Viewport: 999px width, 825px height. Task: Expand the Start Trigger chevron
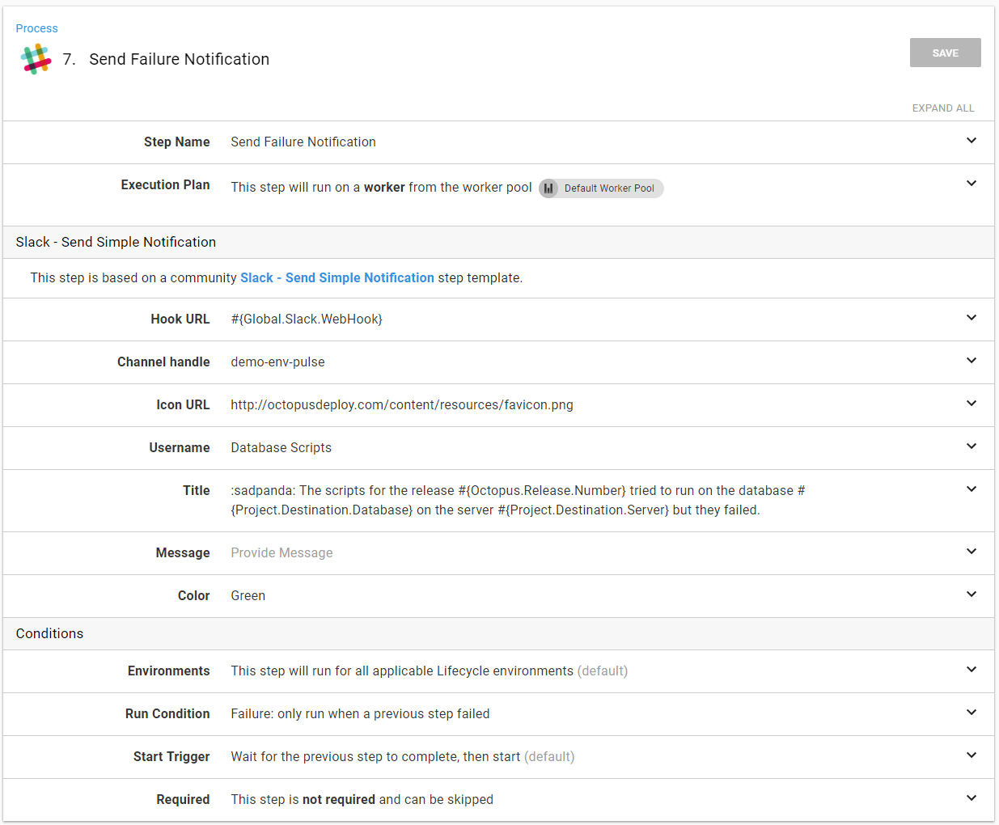tap(971, 755)
